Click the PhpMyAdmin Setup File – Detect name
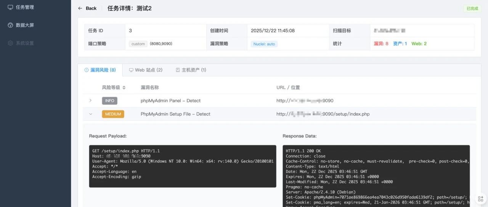Image resolution: width=488 pixels, height=207 pixels. tap(175, 114)
